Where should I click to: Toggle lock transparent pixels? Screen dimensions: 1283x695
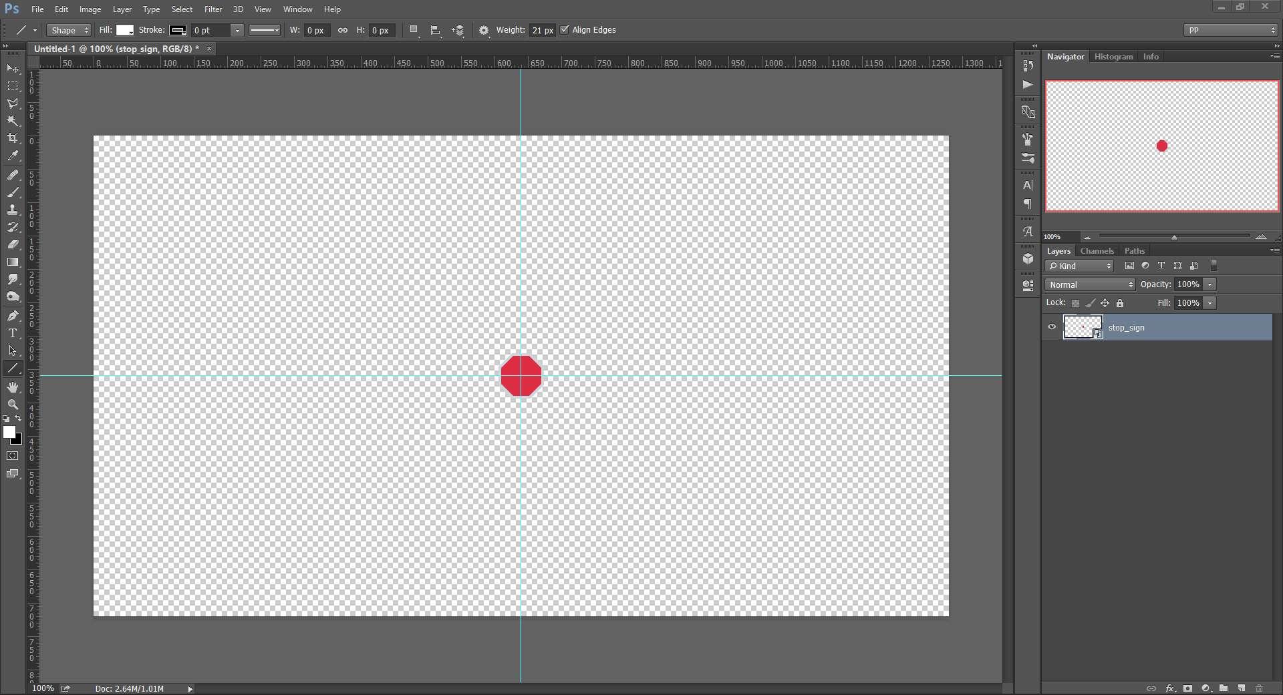[1075, 303]
